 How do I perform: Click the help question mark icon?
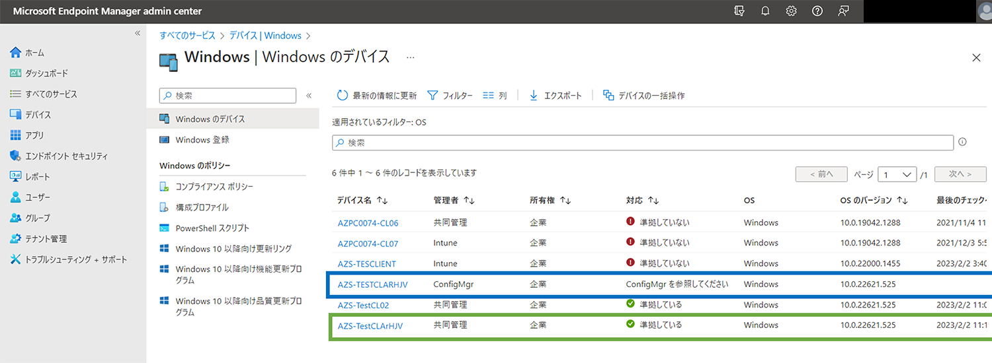tap(817, 11)
